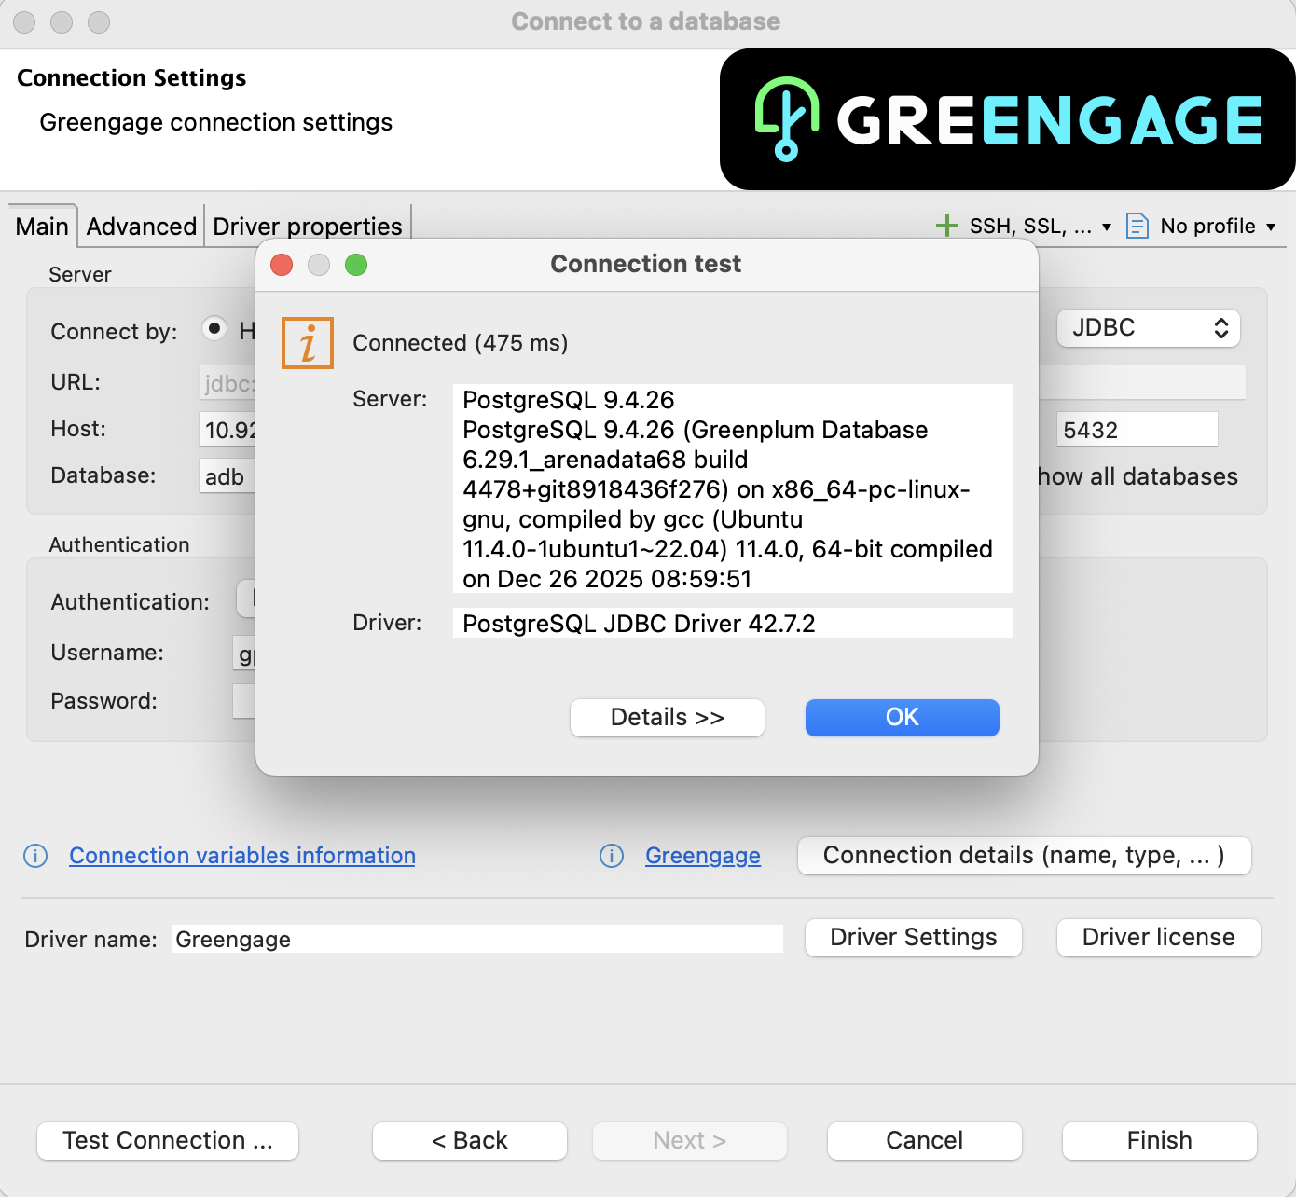
Task: Open the No profile dropdown
Action: (x=1218, y=227)
